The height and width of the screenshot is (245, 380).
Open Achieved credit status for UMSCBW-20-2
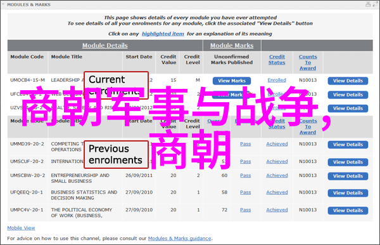[277, 175]
